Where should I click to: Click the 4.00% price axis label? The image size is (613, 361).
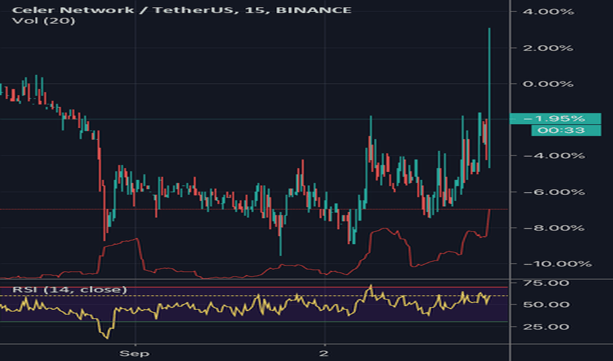click(548, 12)
